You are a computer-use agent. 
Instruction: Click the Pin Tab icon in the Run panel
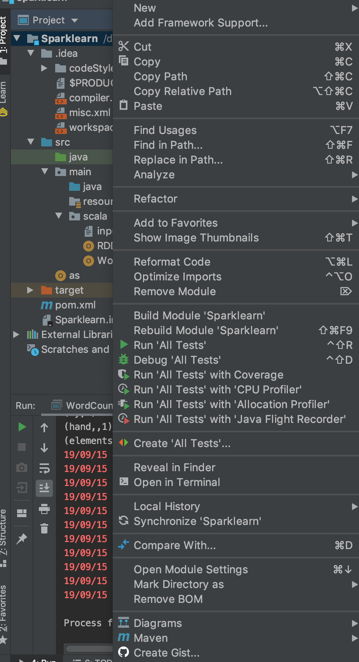22,539
